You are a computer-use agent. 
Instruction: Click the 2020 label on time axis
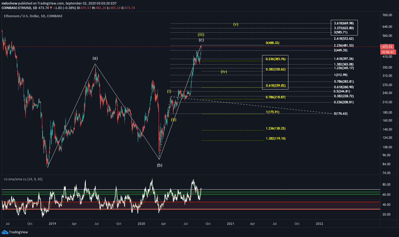click(141, 224)
